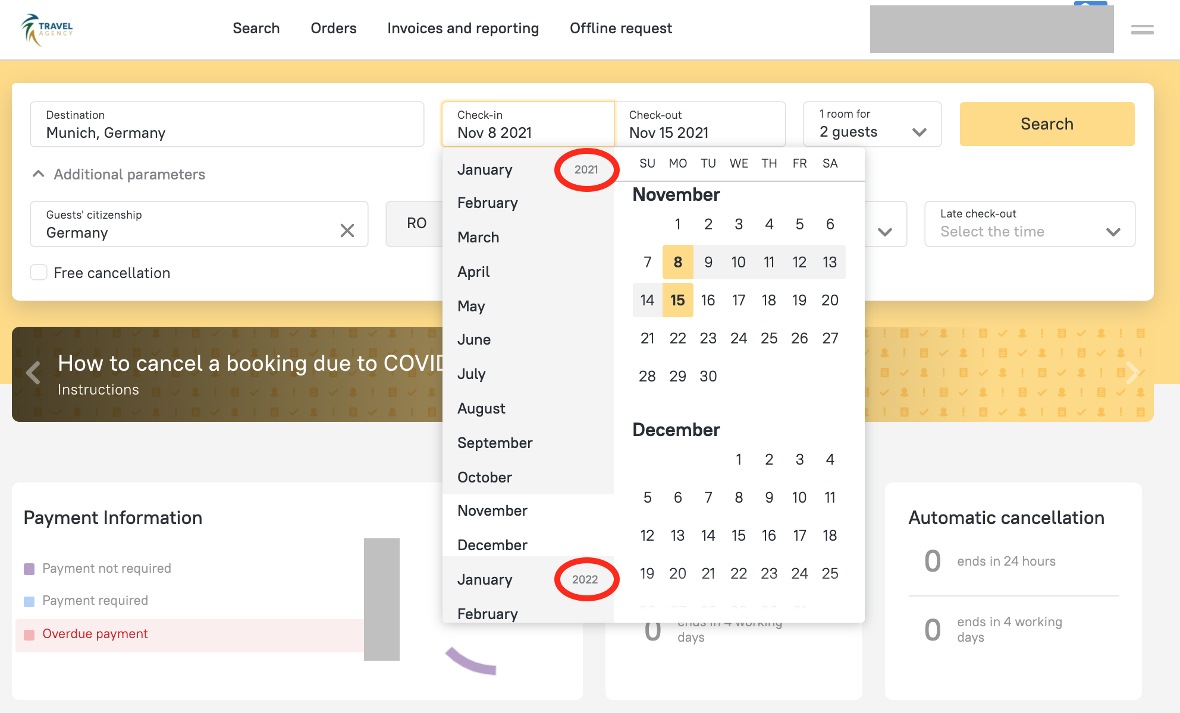Click the purple Payment not required swatch

29,569
